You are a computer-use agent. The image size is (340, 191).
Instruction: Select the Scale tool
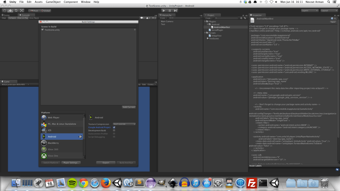[x=22, y=10]
